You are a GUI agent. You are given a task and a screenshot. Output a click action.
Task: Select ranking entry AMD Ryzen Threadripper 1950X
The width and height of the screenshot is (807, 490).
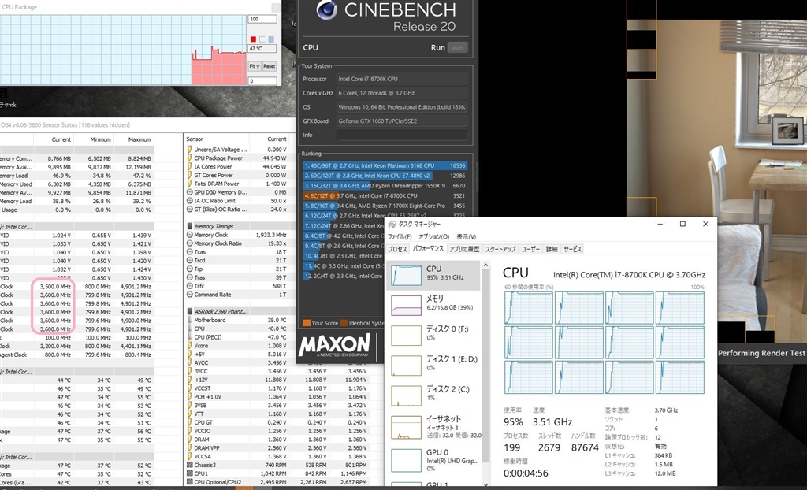click(x=385, y=186)
